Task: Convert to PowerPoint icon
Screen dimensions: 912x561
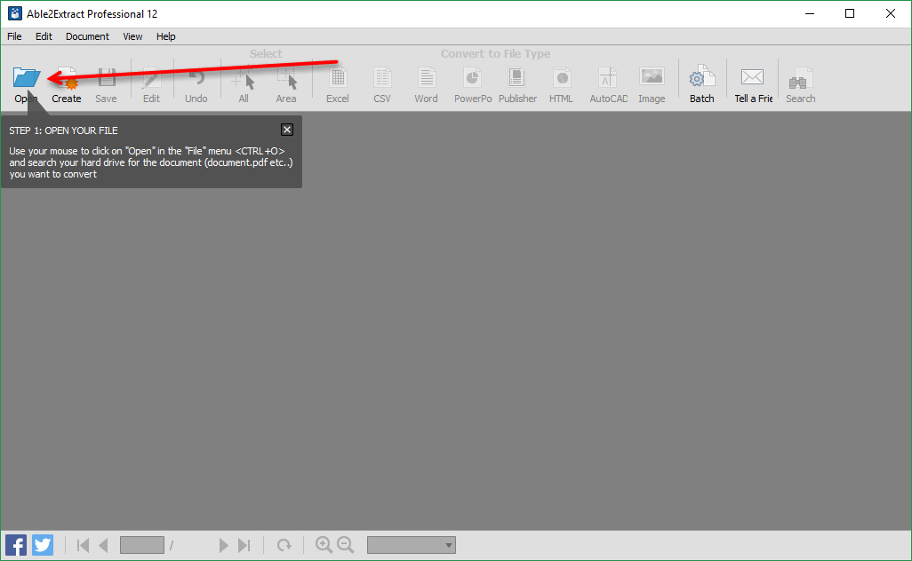Action: 472,78
